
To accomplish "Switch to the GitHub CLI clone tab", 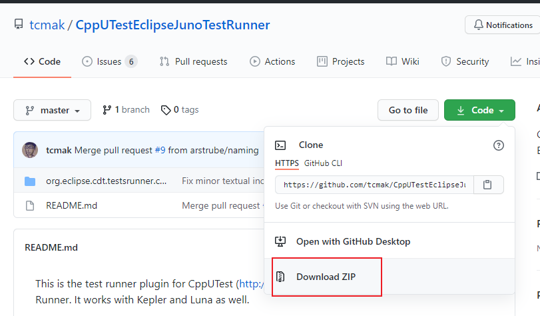I will point(323,163).
